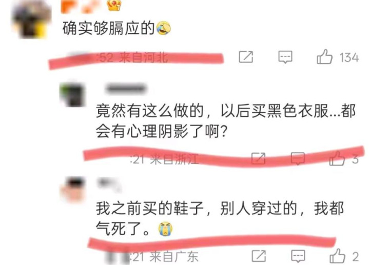Open the top commenter's orange username
The height and width of the screenshot is (265, 369).
pyautogui.click(x=80, y=6)
